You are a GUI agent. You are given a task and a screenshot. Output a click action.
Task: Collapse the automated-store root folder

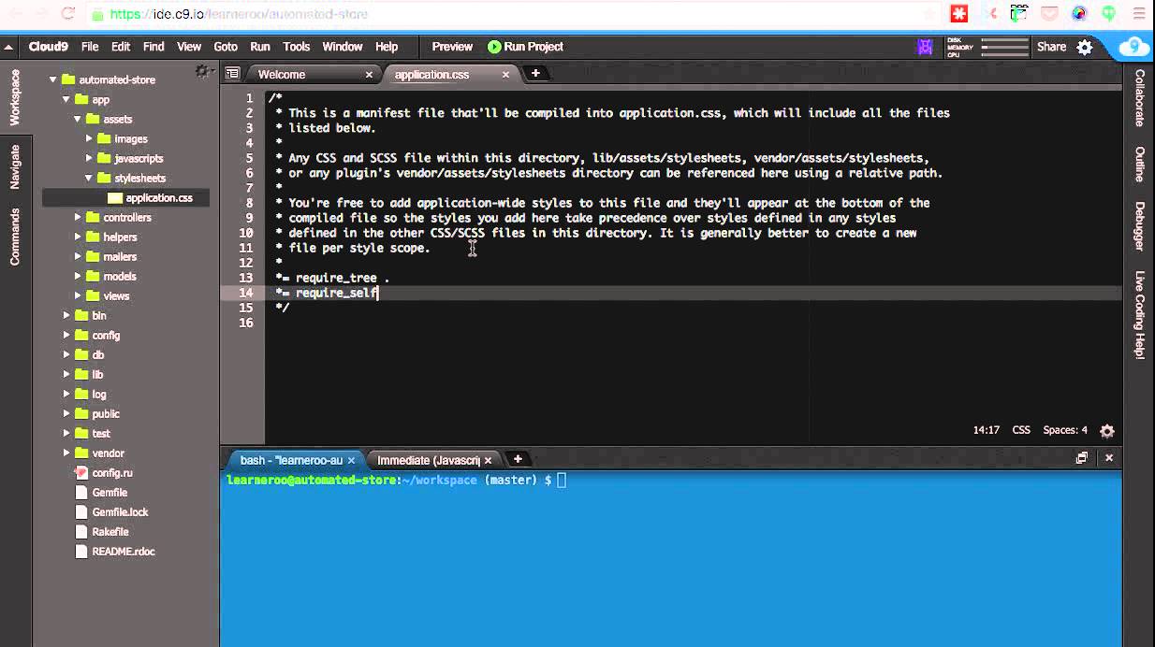point(54,79)
